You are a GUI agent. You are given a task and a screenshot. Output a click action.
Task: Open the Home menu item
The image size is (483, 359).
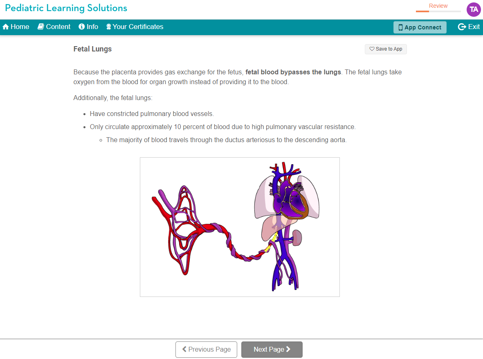(16, 27)
